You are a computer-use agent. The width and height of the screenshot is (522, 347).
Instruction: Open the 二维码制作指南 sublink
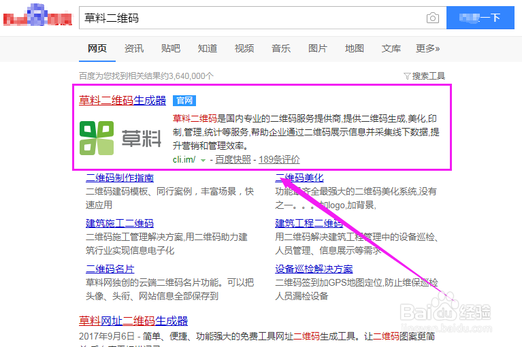(120, 178)
